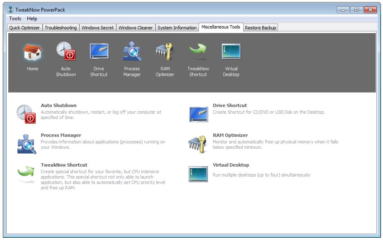The image size is (383, 241).
Task: Open the Restore Backup tab
Action: [x=261, y=28]
